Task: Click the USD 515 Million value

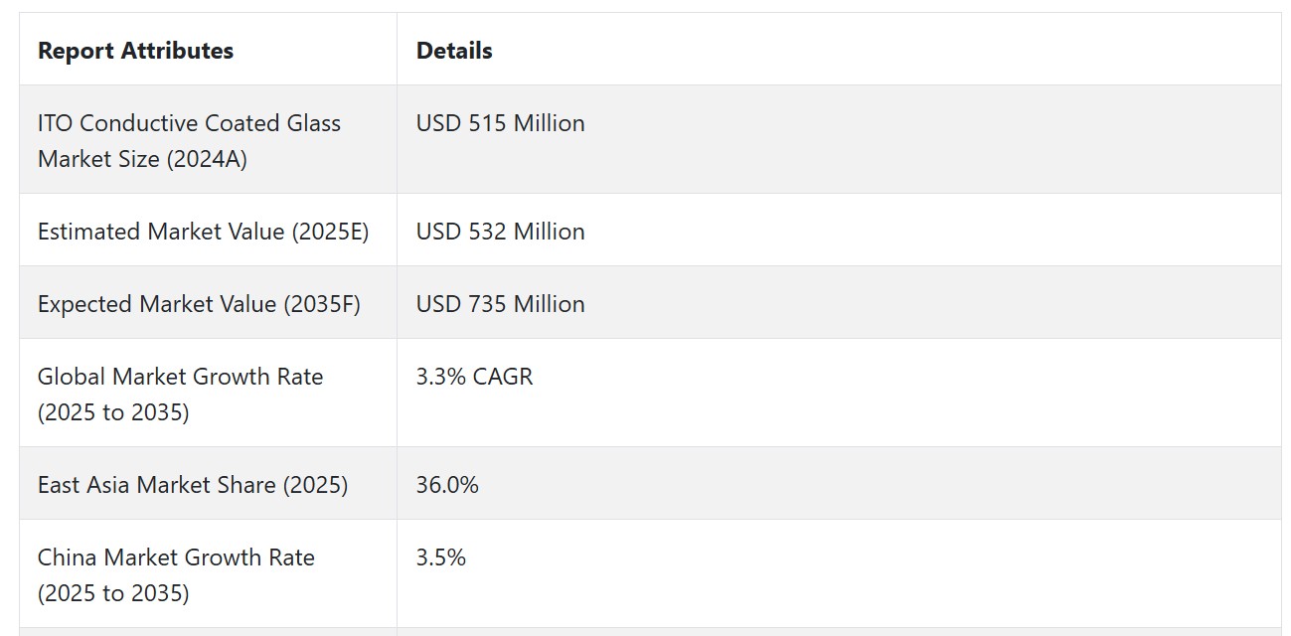Action: (x=501, y=123)
